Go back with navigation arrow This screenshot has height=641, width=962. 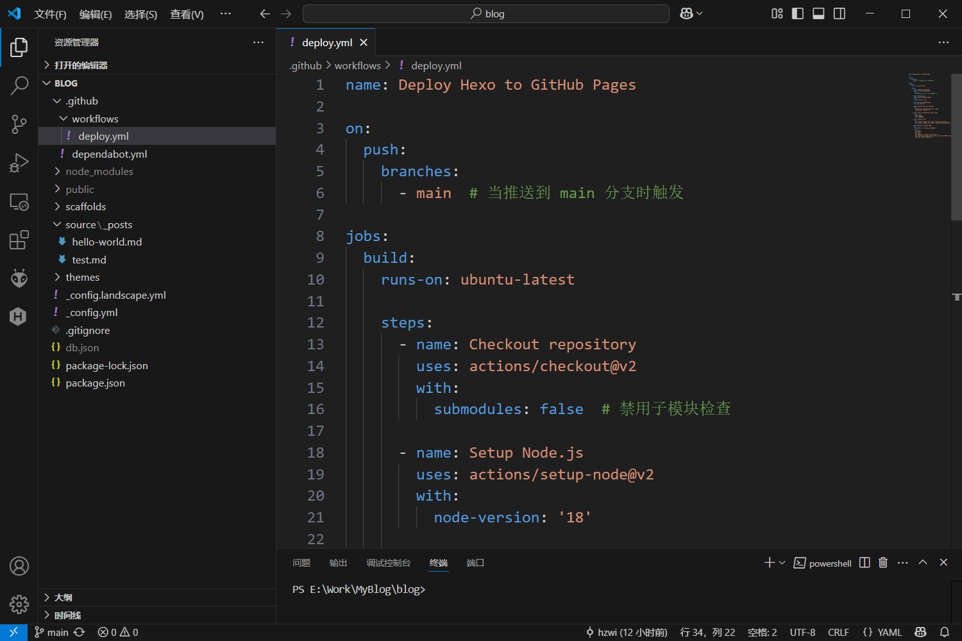click(x=265, y=13)
